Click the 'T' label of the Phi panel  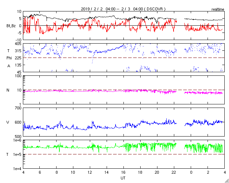(8, 51)
